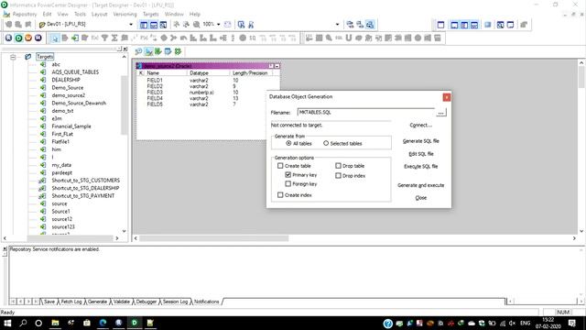Click the navigator vertical scrollbar thumb

point(125,104)
